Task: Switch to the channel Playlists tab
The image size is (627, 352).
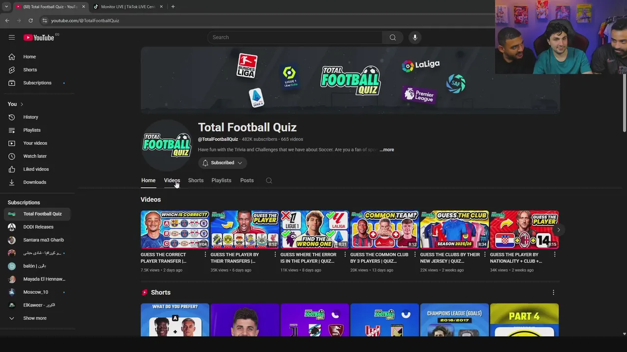Action: click(221, 180)
